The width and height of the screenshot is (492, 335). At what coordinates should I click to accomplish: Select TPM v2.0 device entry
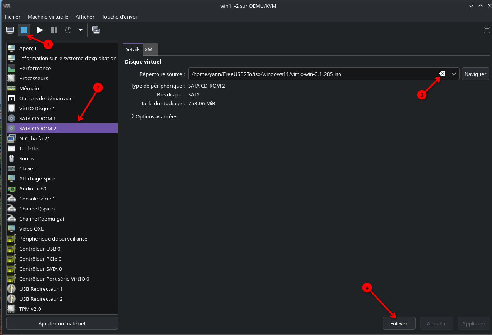click(x=30, y=309)
